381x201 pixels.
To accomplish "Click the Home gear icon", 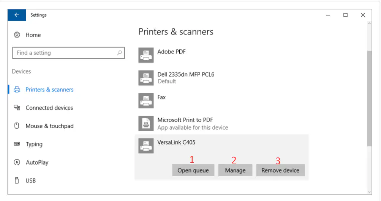I will pyautogui.click(x=17, y=35).
